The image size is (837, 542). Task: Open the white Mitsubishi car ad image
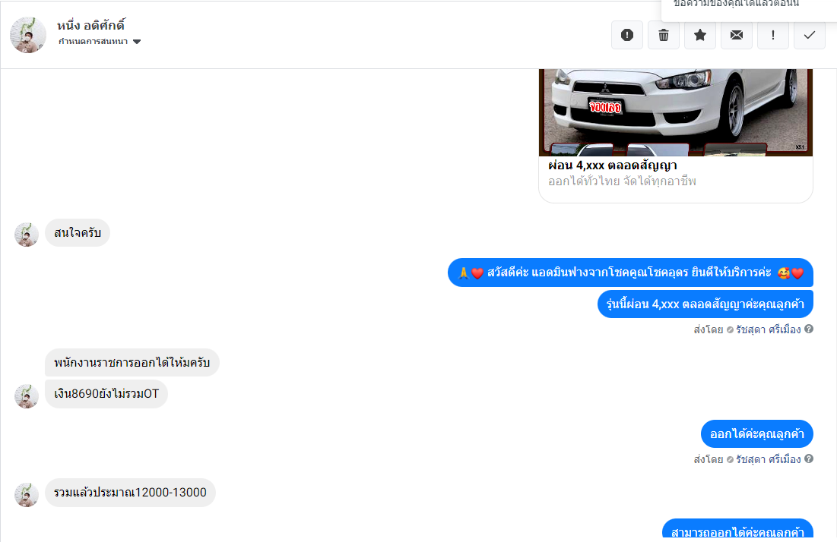coord(676,112)
